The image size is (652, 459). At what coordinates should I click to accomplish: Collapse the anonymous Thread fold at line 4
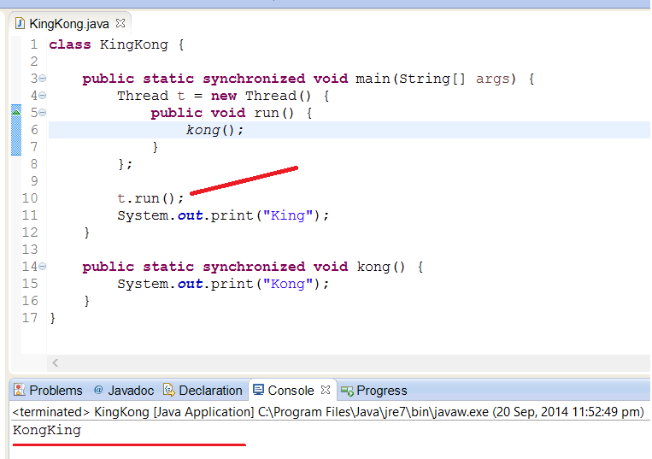point(43,95)
